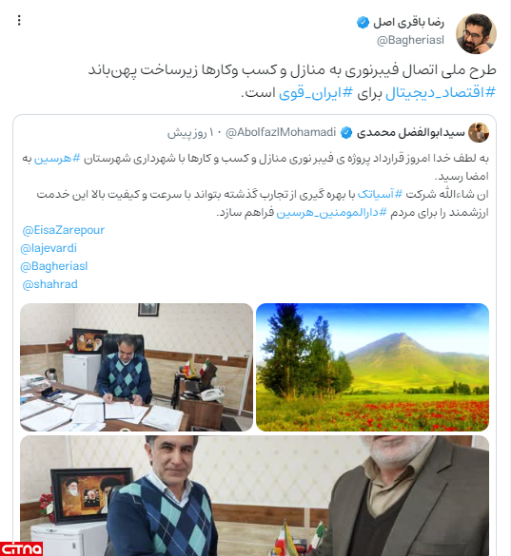The height and width of the screenshot is (556, 511).
Task: Click Reza Bagheri Asl's profile avatar
Action: 476,33
